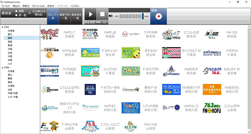251x134 pixels.
Task: Click the FM KOFU 76.3MHz logo
Action: click(212, 108)
